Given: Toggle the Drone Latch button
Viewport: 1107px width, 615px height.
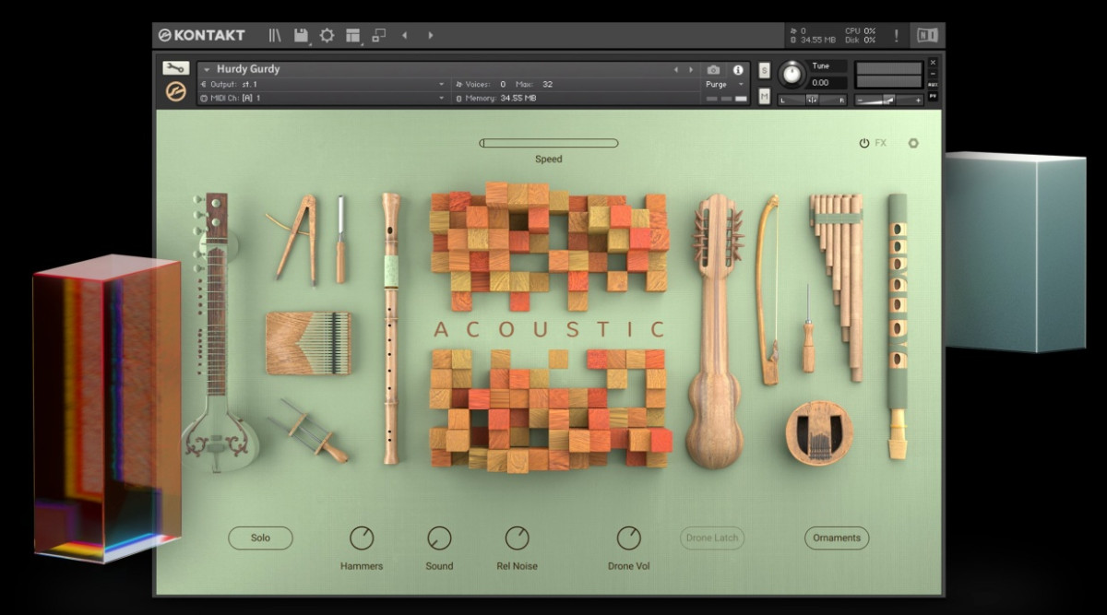Looking at the screenshot, I should [712, 538].
